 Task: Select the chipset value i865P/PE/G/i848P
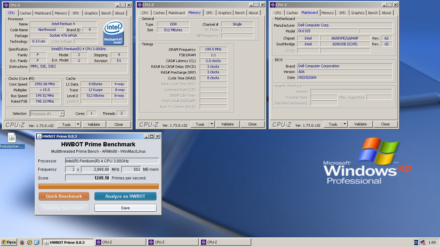pyautogui.click(x=345, y=38)
